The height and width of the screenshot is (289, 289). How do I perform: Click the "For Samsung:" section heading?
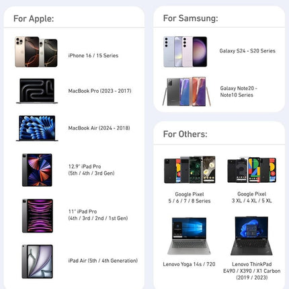click(191, 18)
